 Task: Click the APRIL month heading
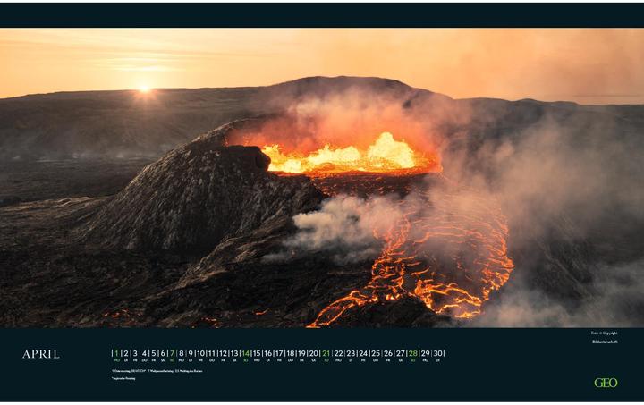[x=40, y=354]
